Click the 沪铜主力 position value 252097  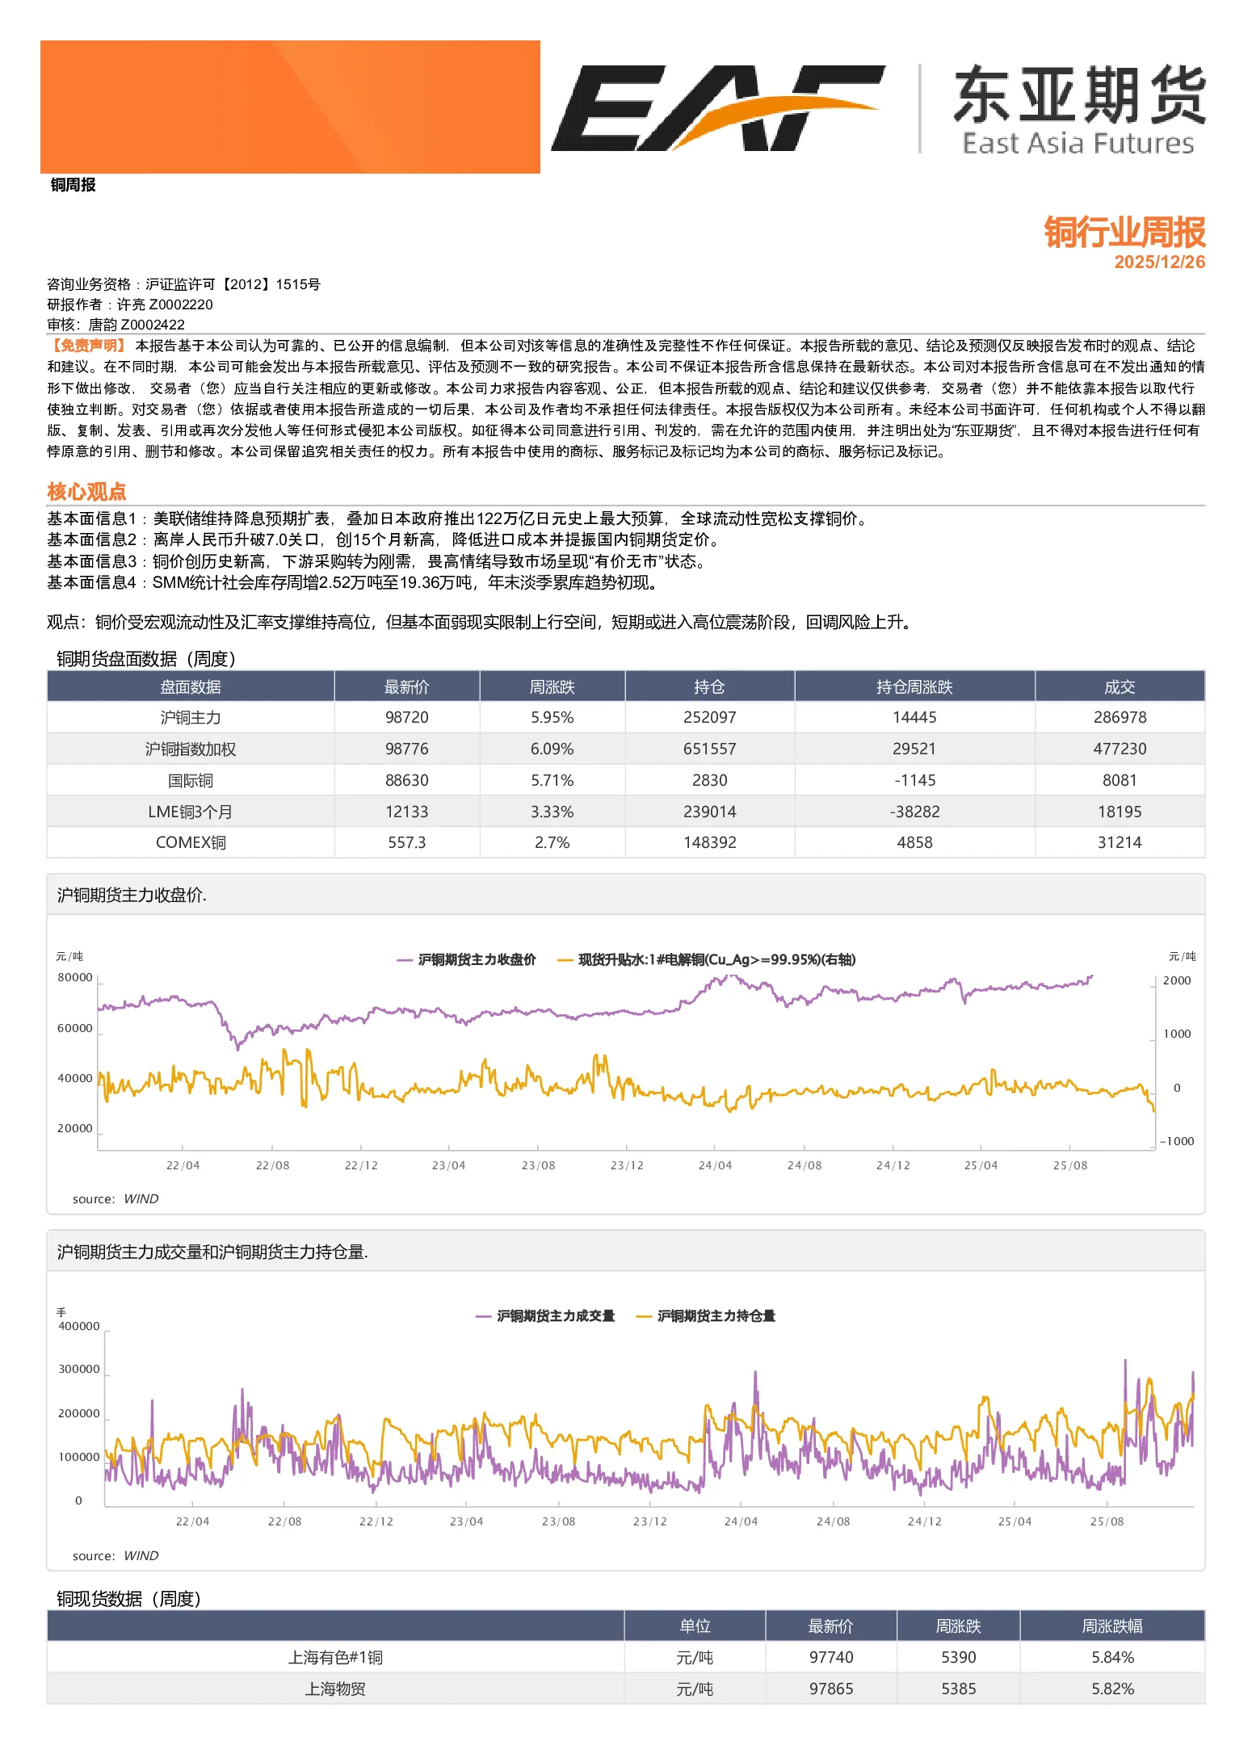[x=709, y=717]
